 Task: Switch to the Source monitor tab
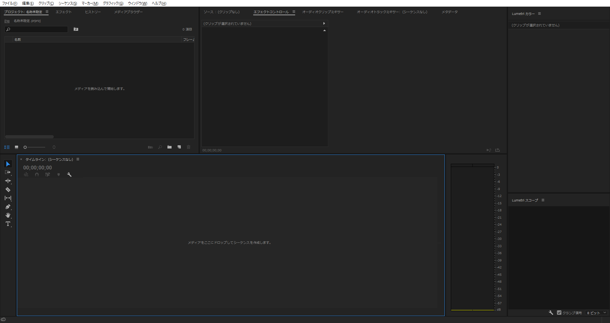(x=222, y=12)
